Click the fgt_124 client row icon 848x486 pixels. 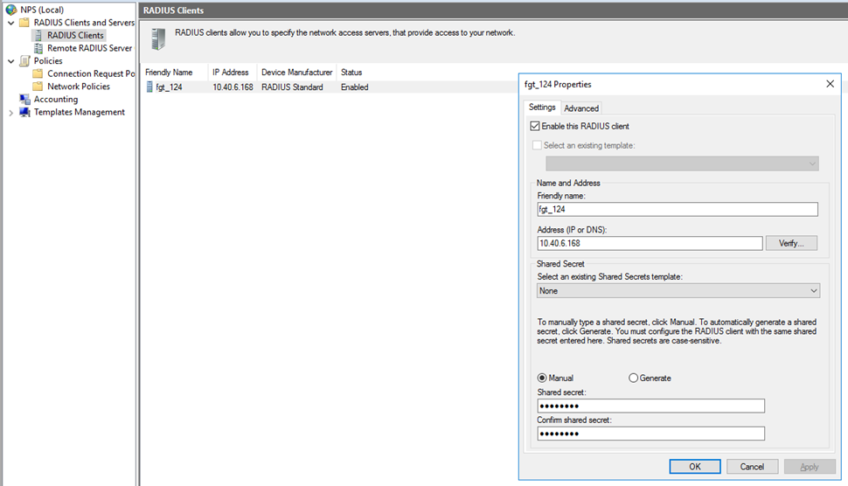[149, 87]
